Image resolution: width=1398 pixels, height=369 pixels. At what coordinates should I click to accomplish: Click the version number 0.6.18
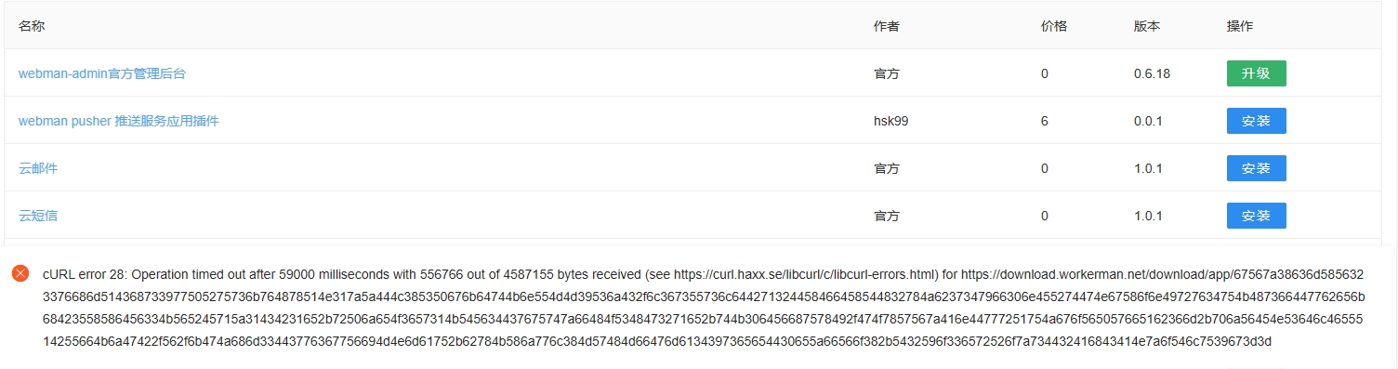[x=1153, y=73]
